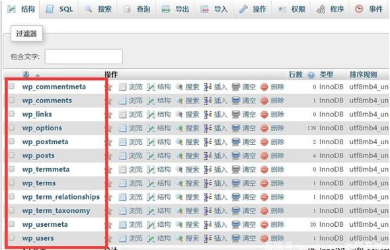Screen dimensions: 390x250
Task: Open the wp_usermeta table link
Action: point(45,224)
